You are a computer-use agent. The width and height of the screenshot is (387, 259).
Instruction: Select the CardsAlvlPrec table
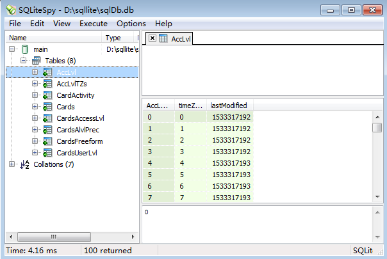point(78,130)
